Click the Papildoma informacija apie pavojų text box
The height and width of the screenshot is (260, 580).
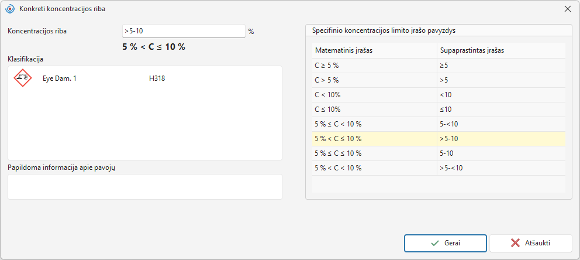click(145, 187)
